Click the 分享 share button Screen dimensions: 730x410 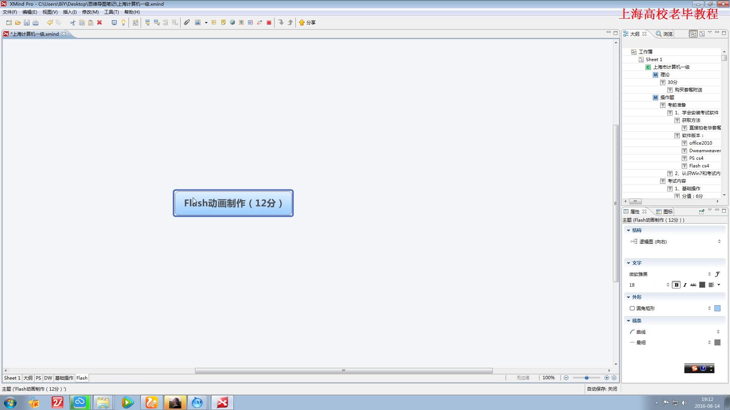[307, 22]
